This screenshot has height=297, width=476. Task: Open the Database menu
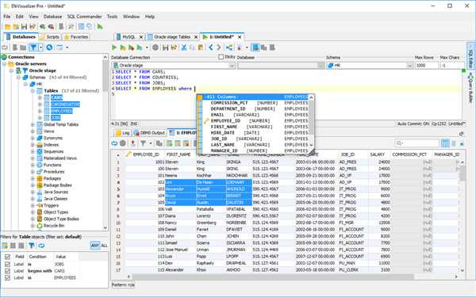click(x=52, y=17)
